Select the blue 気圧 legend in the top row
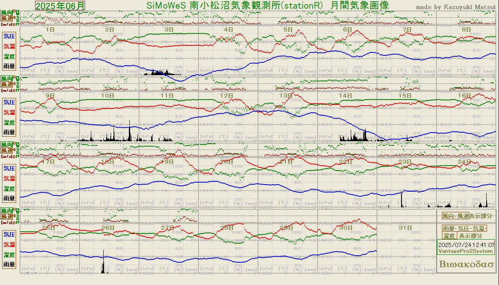This screenshot has width=499, height=285. point(9,36)
